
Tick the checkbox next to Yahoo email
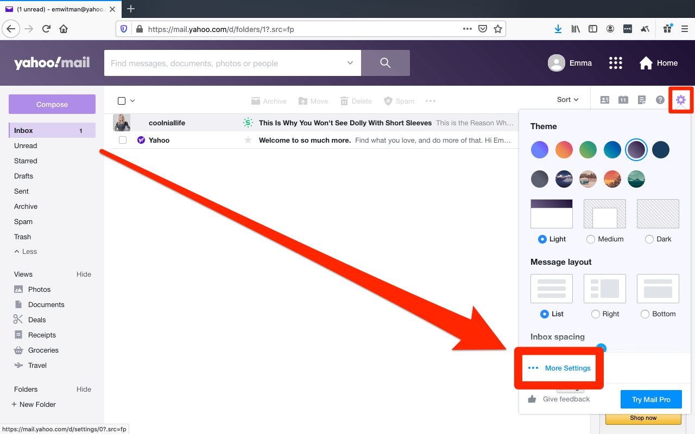[x=123, y=140]
